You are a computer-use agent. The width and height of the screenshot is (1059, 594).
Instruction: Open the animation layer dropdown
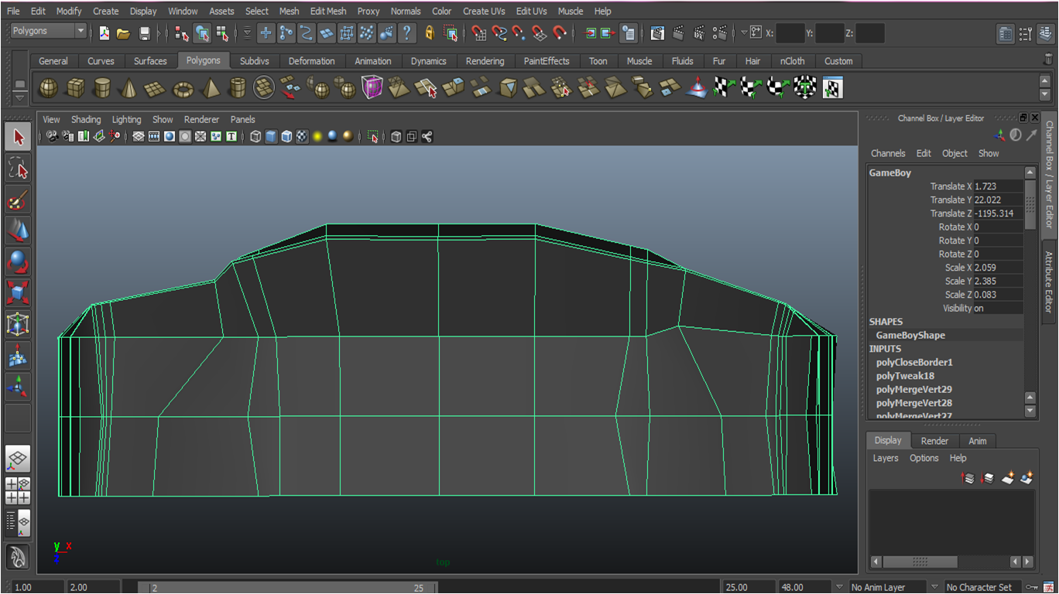pyautogui.click(x=934, y=587)
